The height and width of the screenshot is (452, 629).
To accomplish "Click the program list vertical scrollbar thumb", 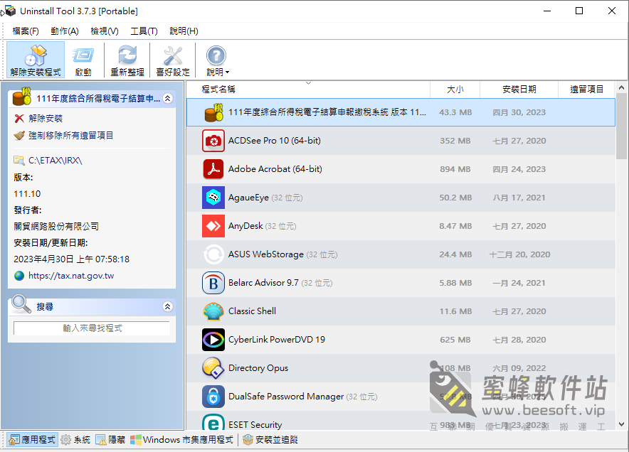I will [x=621, y=127].
